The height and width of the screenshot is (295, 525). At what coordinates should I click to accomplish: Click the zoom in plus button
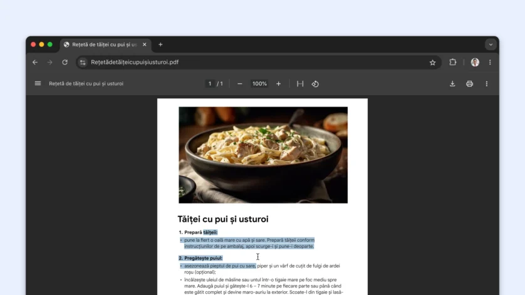(279, 83)
